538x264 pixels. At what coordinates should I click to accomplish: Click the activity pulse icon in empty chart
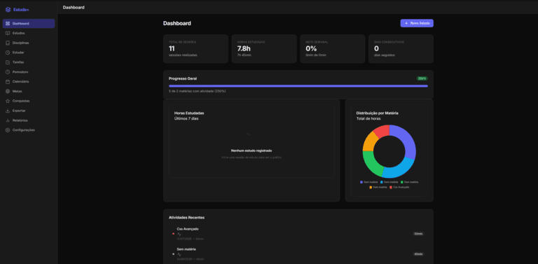pos(249,134)
